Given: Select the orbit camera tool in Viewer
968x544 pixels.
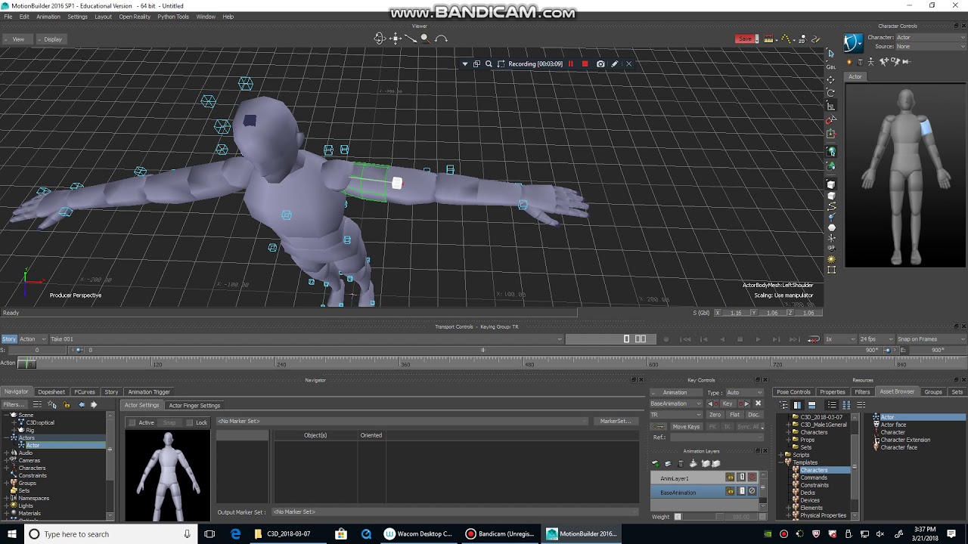Looking at the screenshot, I should [380, 39].
